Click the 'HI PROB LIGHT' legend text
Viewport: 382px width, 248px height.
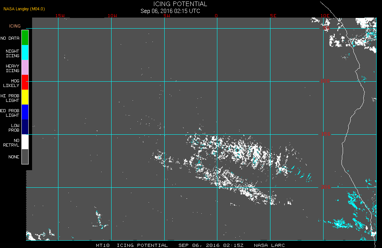[x=10, y=98]
